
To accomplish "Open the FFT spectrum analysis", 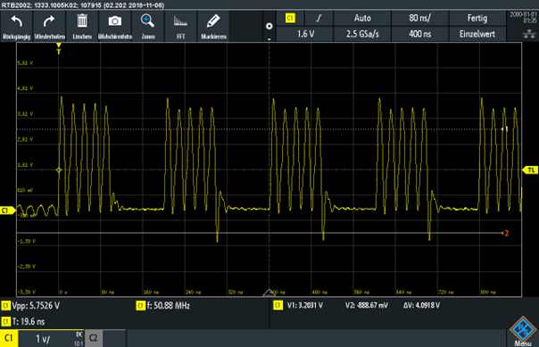I will point(181,26).
